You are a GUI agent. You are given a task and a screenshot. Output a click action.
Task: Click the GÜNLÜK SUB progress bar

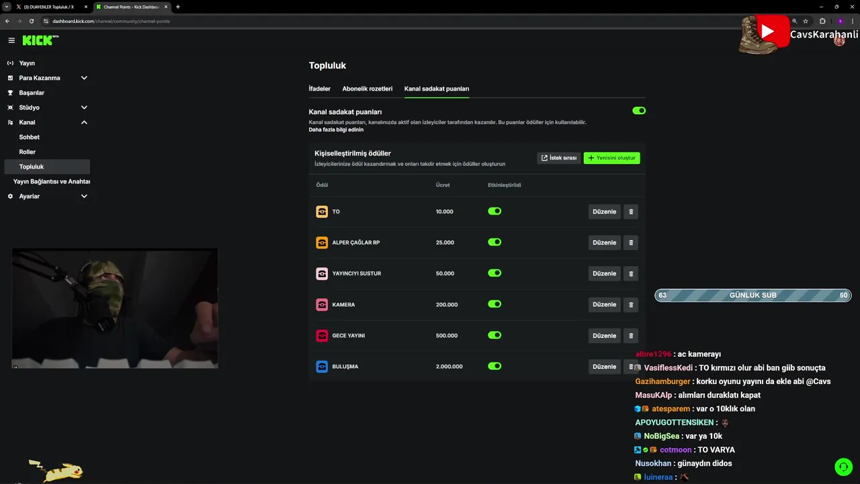[x=752, y=295]
